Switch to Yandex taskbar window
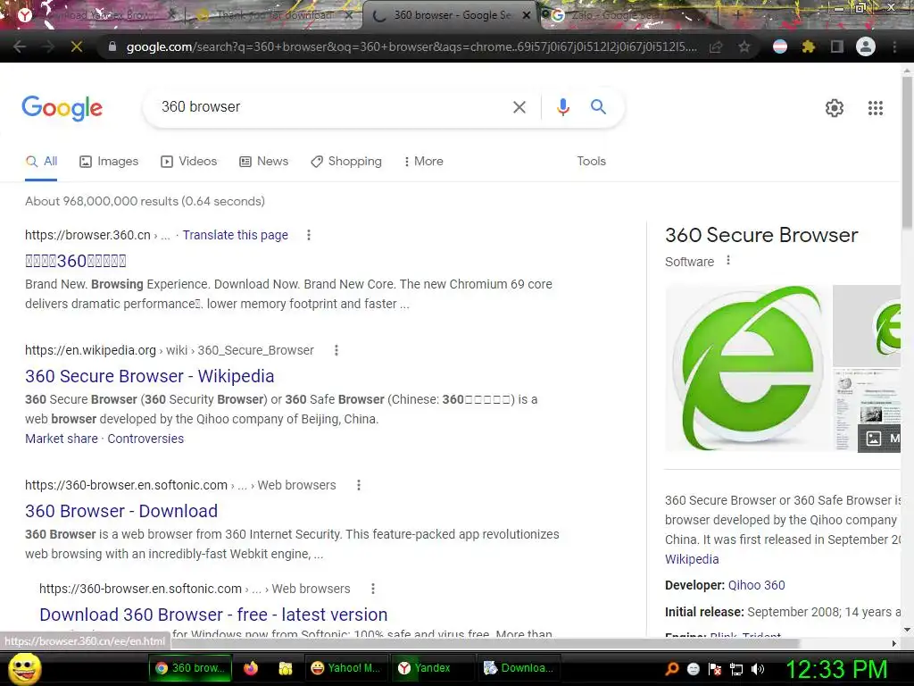The image size is (914, 686). tap(432, 668)
